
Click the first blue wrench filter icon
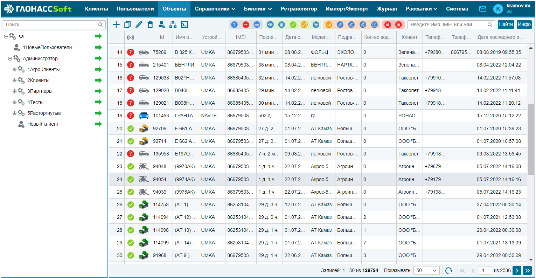(x=340, y=25)
